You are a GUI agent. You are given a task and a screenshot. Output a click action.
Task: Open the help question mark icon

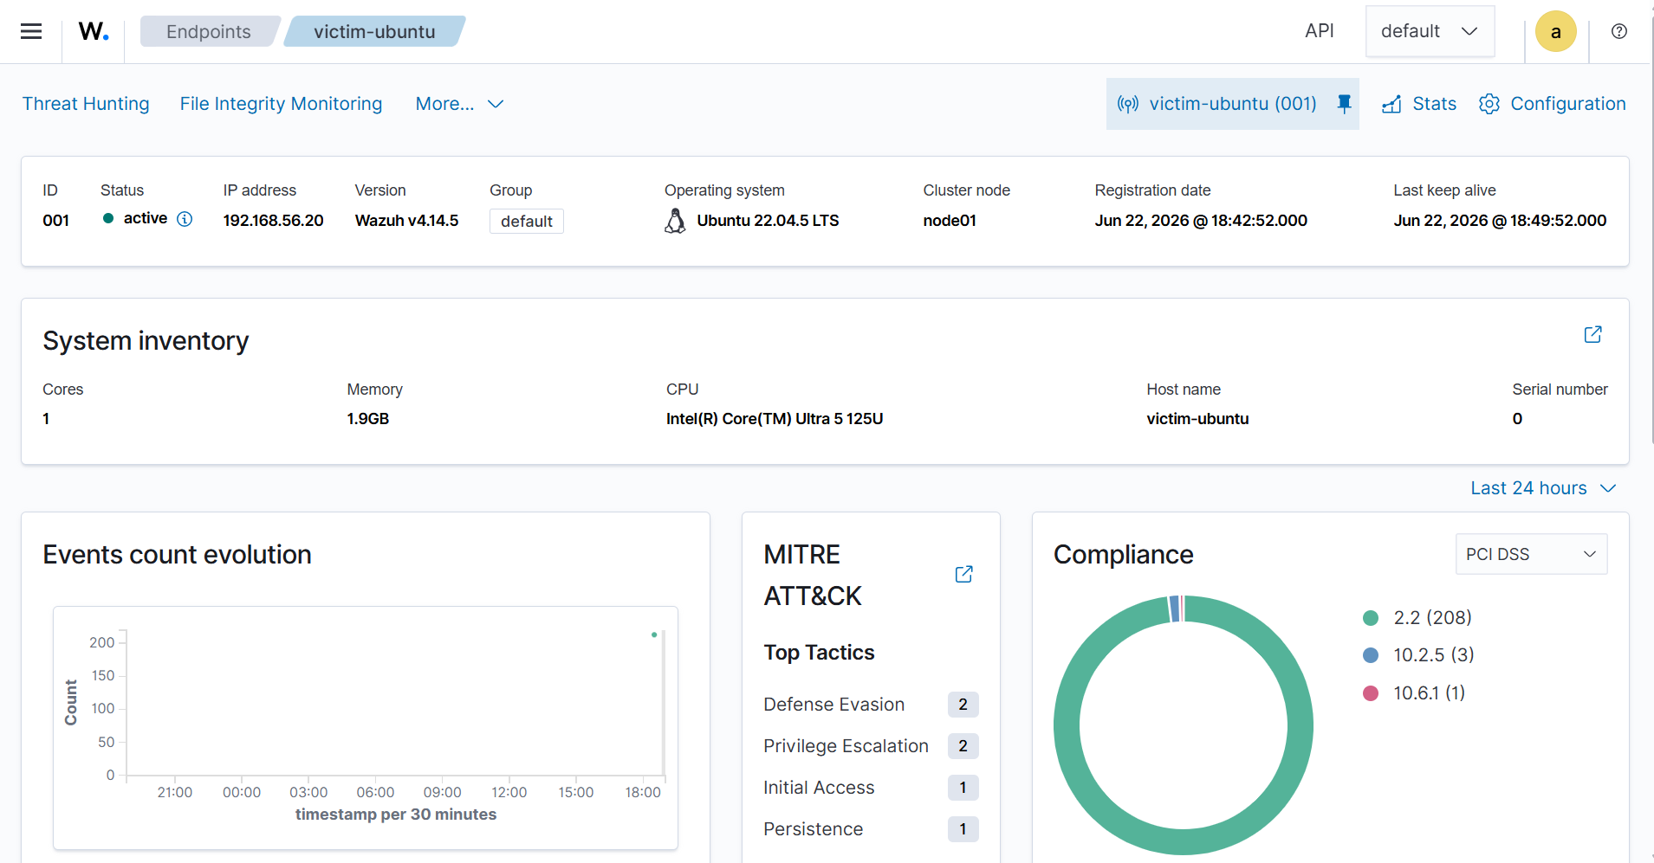point(1618,32)
